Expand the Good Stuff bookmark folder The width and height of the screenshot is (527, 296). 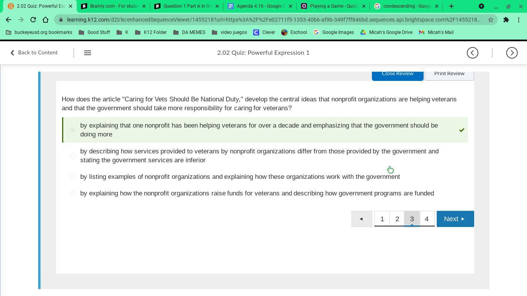(94, 32)
